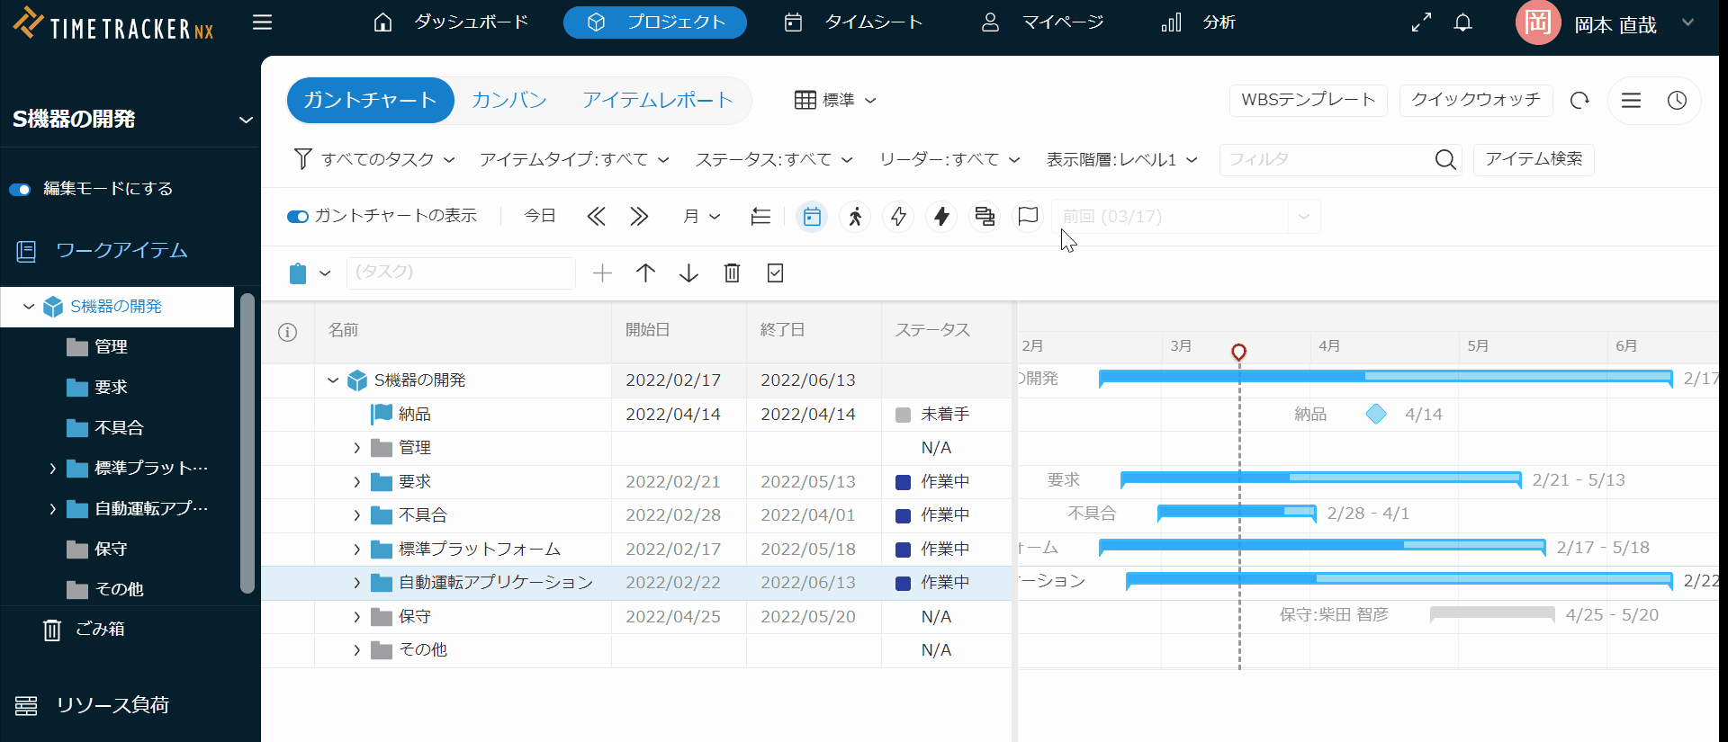The image size is (1728, 742).
Task: Click the move down arrow icon
Action: [688, 273]
